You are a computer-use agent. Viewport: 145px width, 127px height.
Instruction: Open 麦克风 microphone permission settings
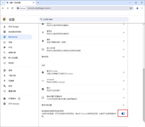(x=83, y=32)
